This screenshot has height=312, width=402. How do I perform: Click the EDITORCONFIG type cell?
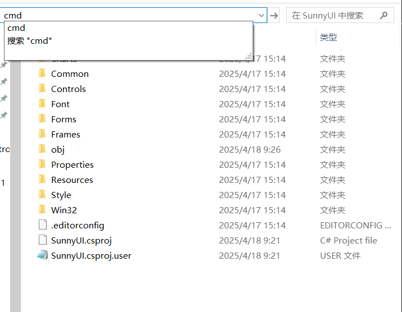tap(355, 226)
